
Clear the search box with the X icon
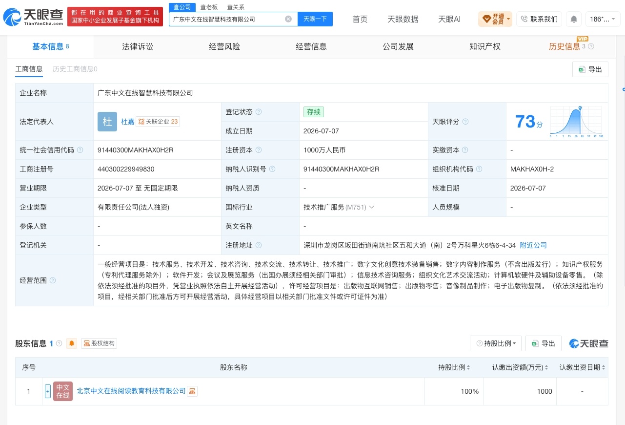click(288, 19)
